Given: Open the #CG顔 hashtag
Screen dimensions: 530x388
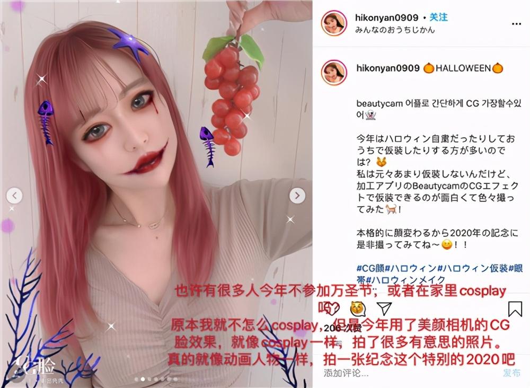Looking at the screenshot, I should coord(371,269).
